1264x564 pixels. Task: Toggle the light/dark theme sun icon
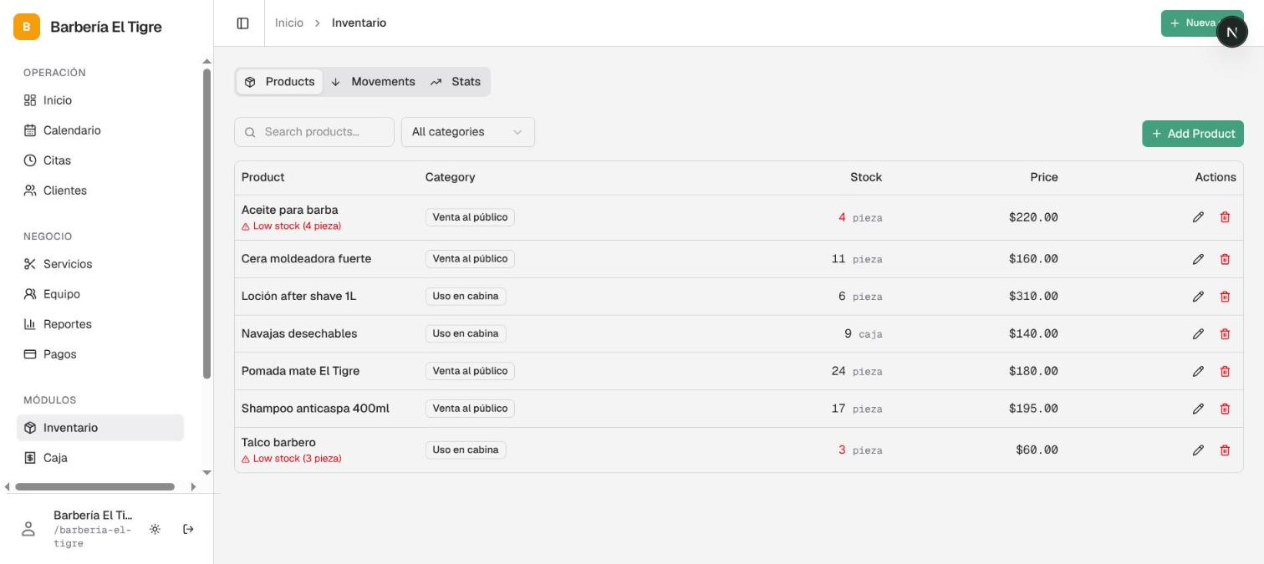(155, 529)
